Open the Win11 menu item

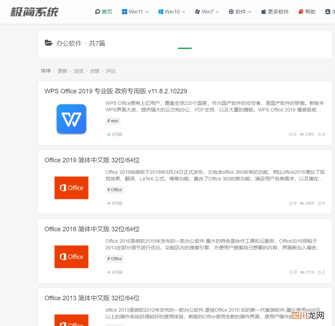pos(135,12)
